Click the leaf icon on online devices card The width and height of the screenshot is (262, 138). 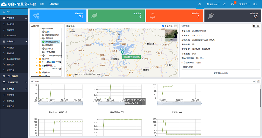click(94, 16)
